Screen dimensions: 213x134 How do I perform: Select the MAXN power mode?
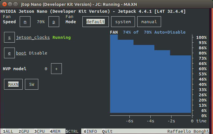point(13,84)
